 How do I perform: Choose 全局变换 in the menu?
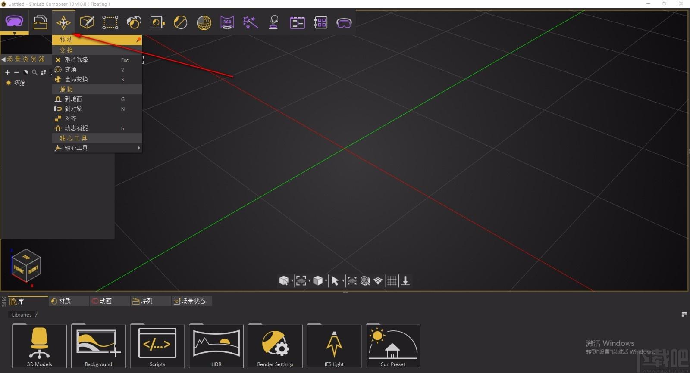tap(97, 79)
